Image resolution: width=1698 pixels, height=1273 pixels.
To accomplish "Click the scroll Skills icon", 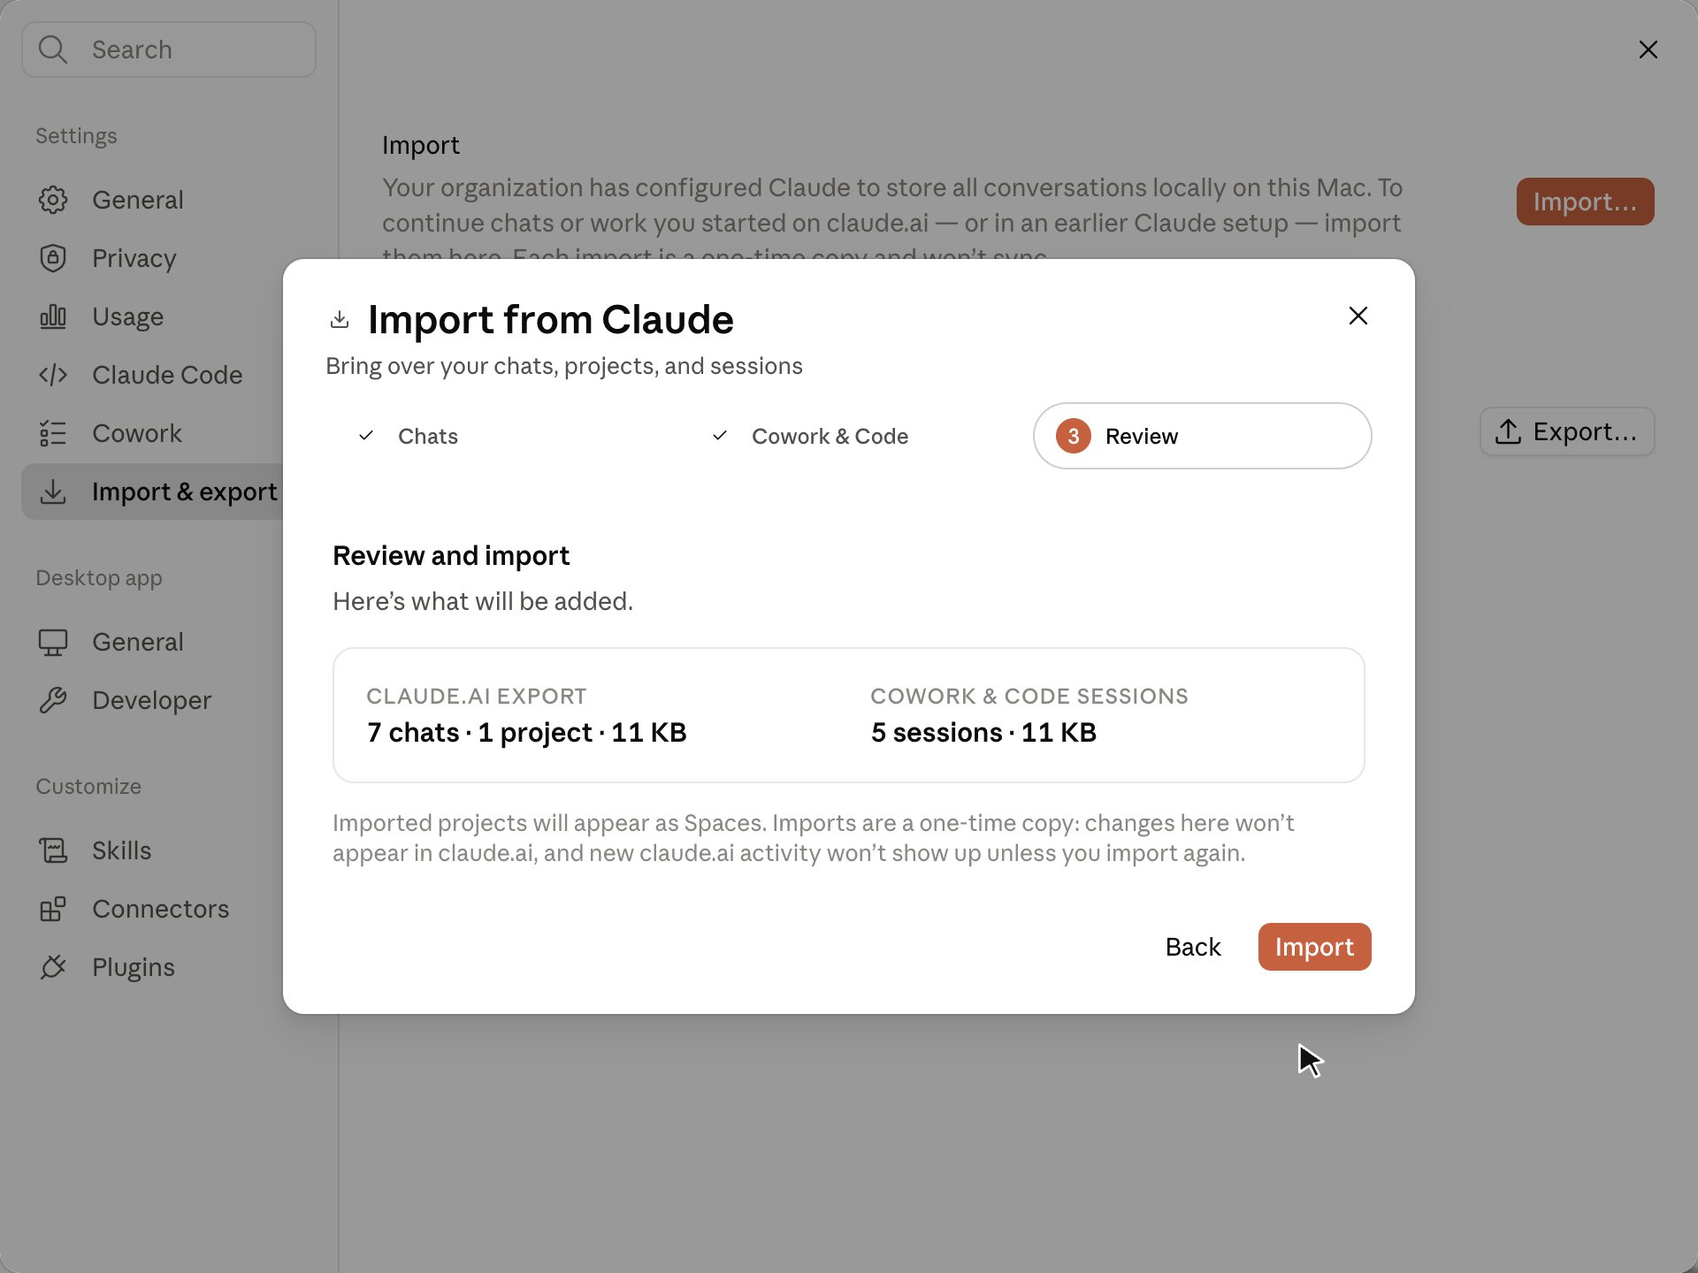I will coord(53,850).
